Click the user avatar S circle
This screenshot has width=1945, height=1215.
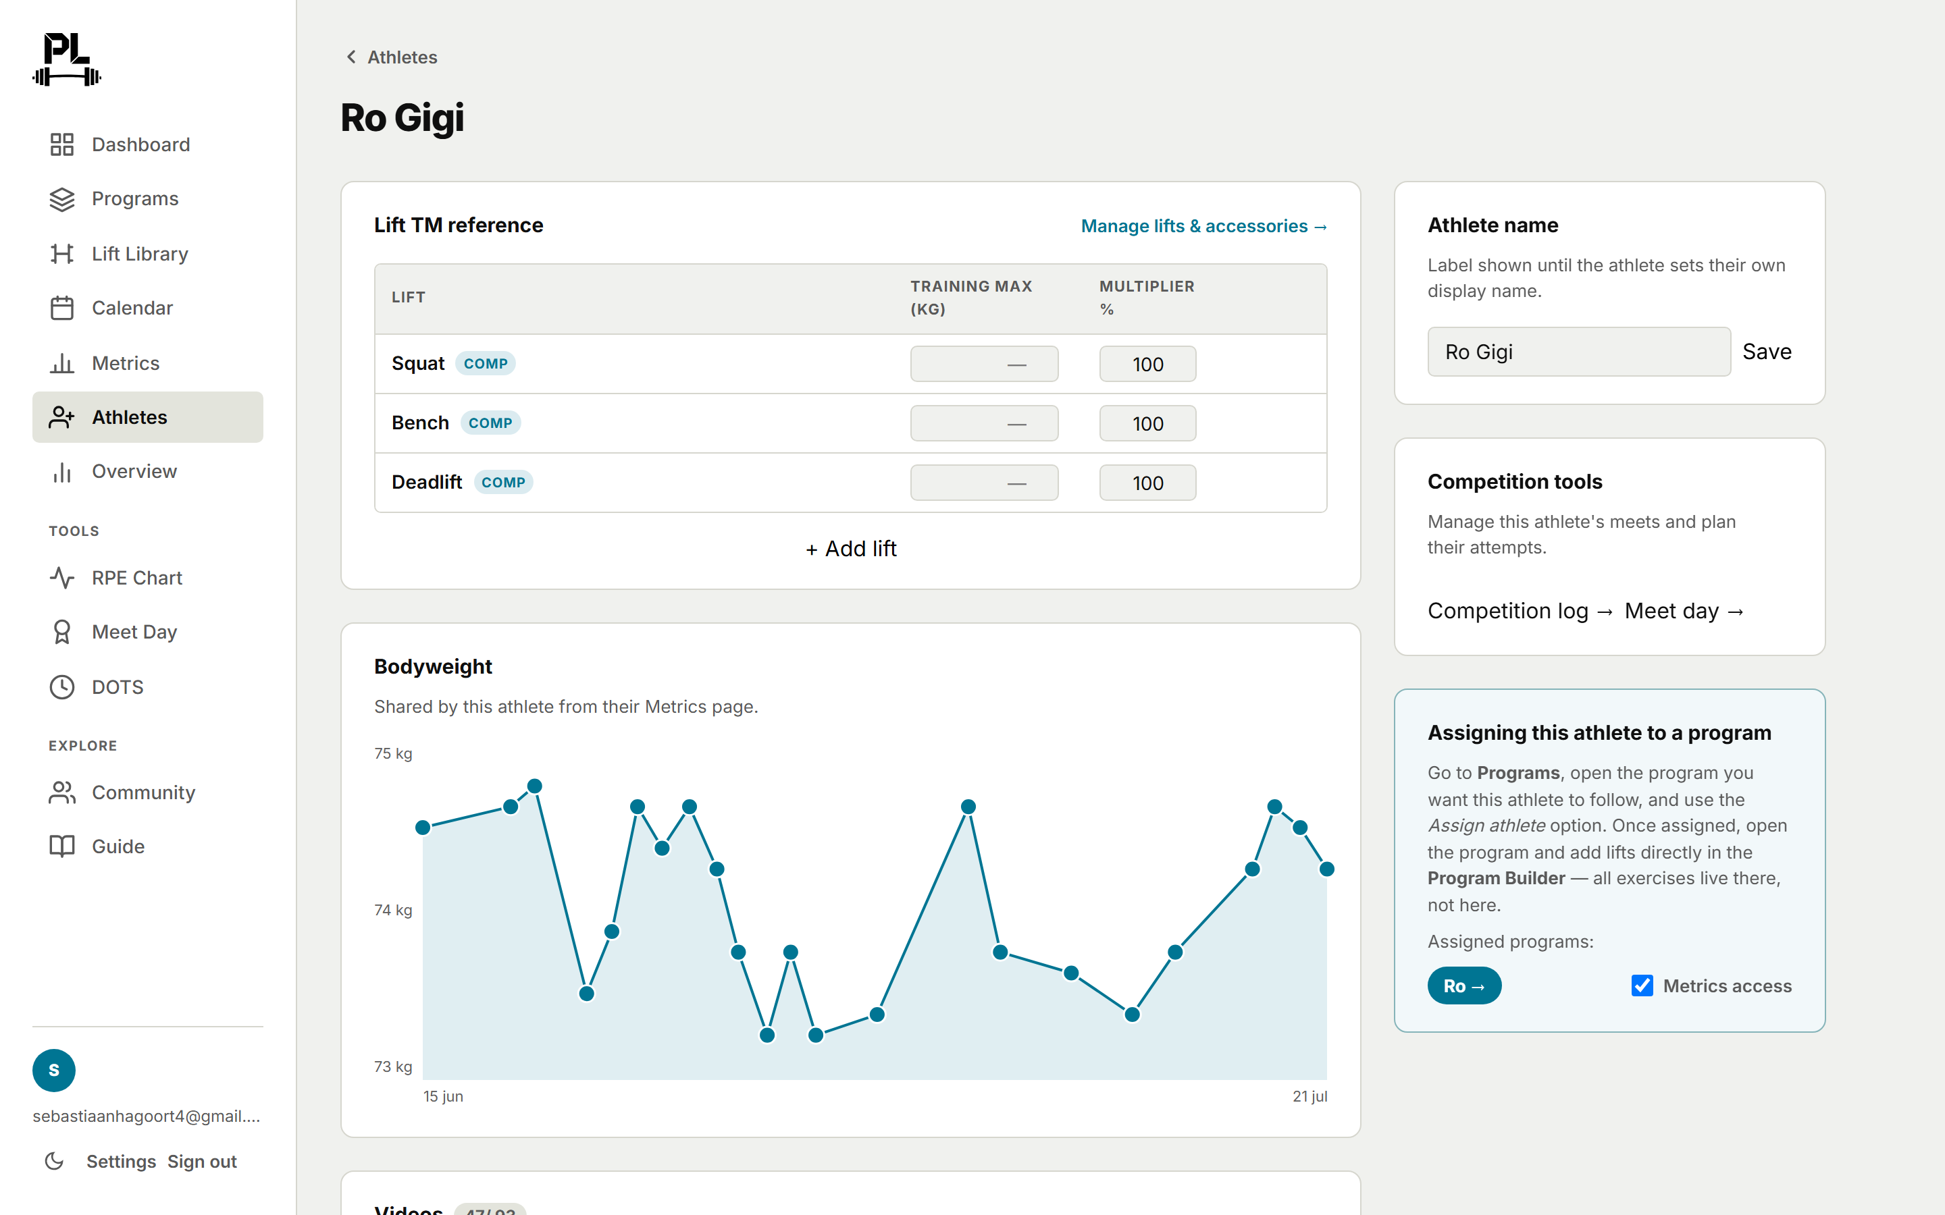click(x=54, y=1071)
